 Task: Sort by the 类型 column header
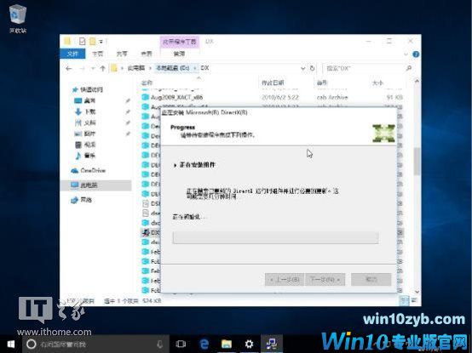pos(322,83)
